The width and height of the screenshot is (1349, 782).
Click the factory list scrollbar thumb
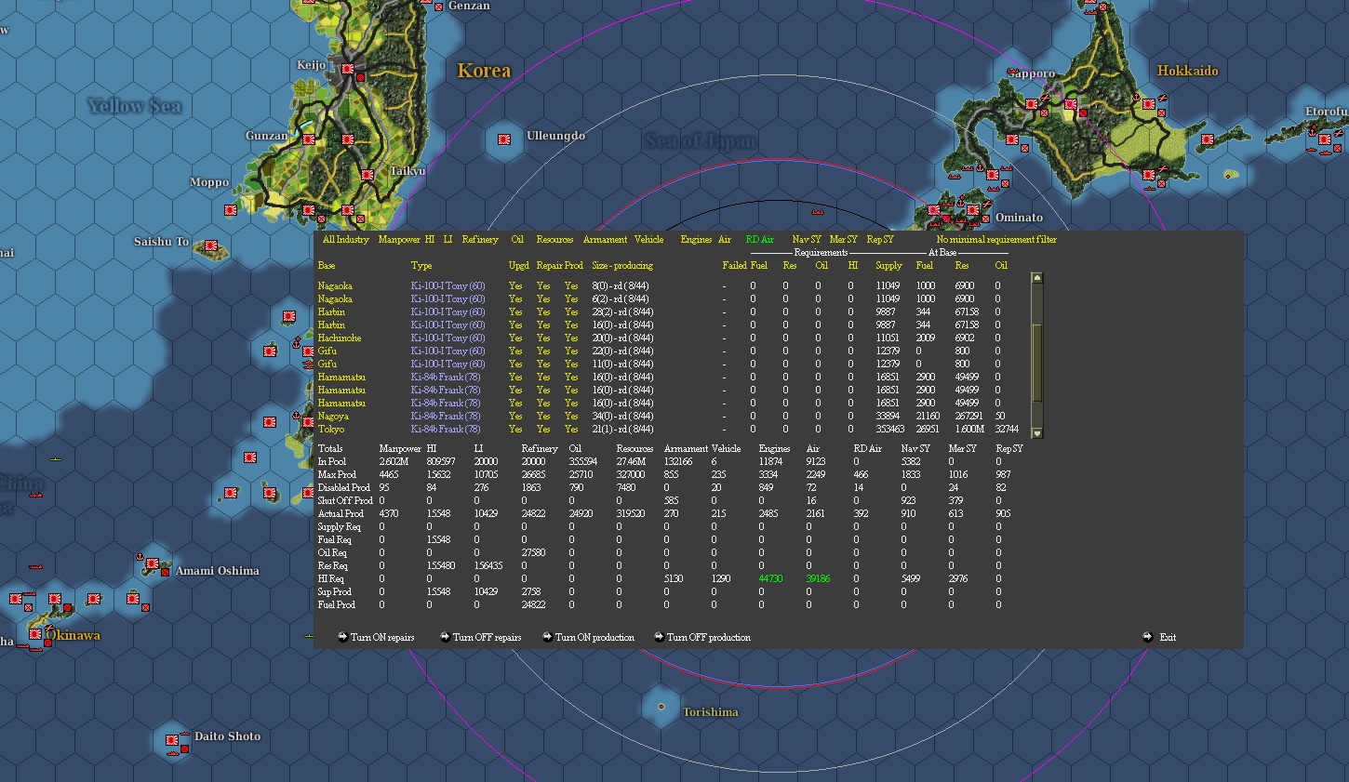point(1037,363)
